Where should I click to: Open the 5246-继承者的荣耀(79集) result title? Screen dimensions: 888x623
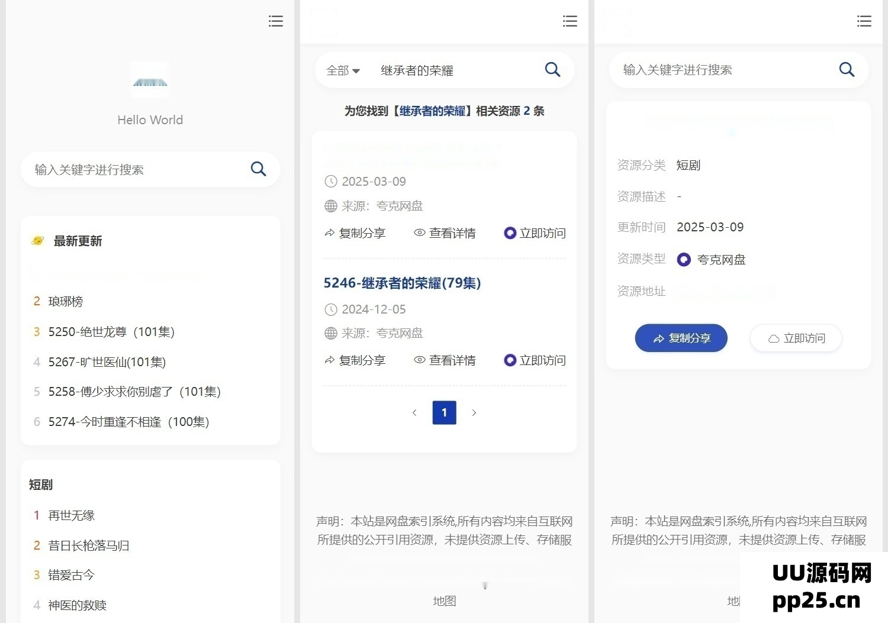pyautogui.click(x=402, y=283)
